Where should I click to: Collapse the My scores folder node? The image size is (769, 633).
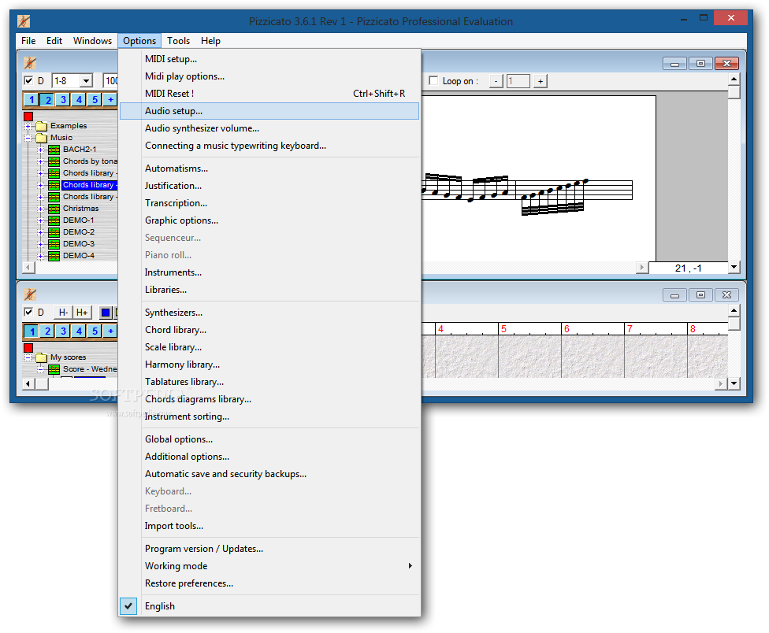[28, 357]
